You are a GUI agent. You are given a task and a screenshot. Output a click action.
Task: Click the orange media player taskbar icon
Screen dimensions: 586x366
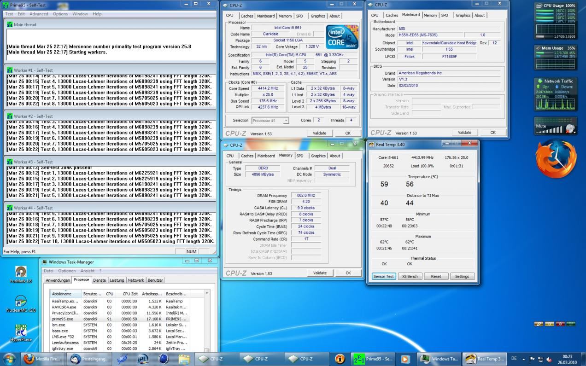tap(405, 359)
